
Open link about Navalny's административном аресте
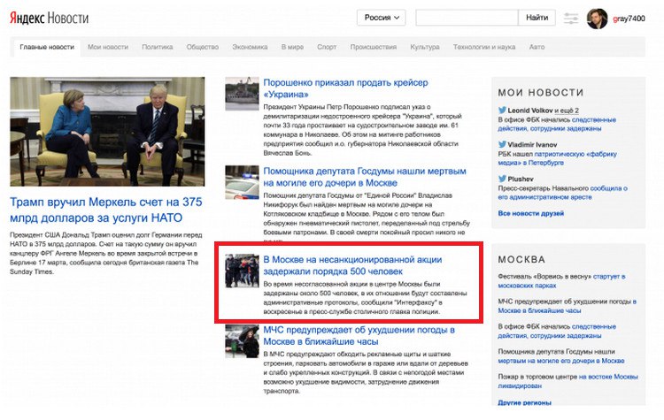tap(562, 193)
